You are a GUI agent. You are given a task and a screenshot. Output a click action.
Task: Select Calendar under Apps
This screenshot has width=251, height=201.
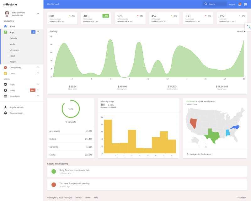pyautogui.click(x=13, y=38)
